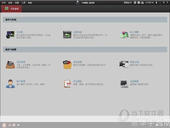The height and width of the screenshot is (128, 170).
Task: Click the 电子地图 title link
Action: point(134,32)
